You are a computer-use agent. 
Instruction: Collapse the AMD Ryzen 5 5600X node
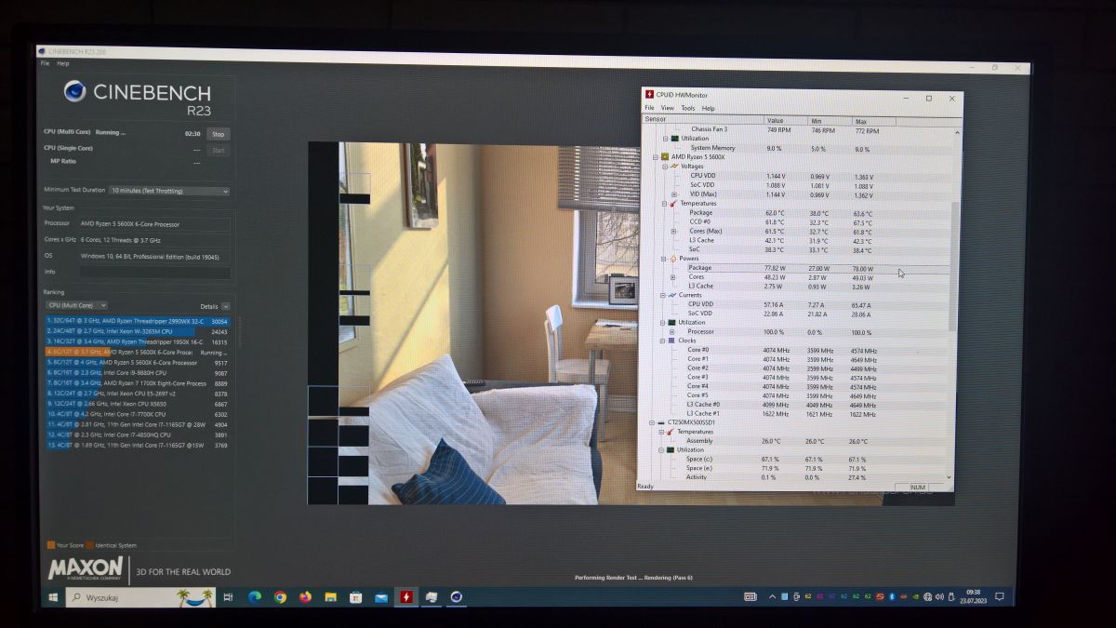click(x=656, y=157)
